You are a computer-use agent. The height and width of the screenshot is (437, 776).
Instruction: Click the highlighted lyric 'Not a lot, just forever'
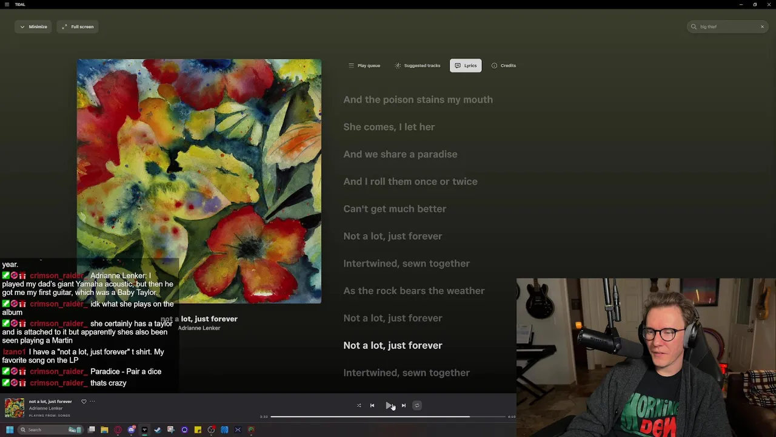coord(393,345)
